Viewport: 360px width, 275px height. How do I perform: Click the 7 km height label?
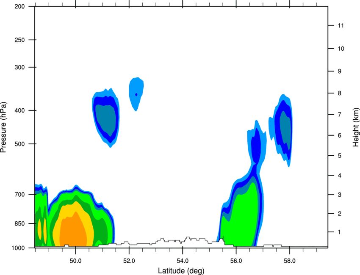(x=340, y=115)
